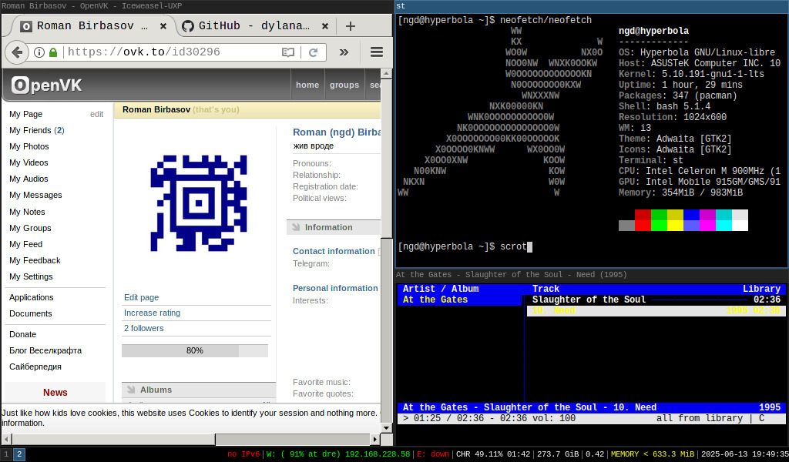Open the groups item in OpenVK header
The width and height of the screenshot is (789, 462).
(x=344, y=85)
